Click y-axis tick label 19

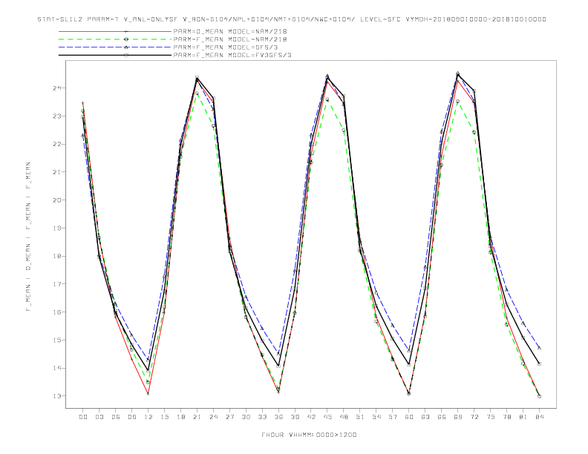pos(58,228)
